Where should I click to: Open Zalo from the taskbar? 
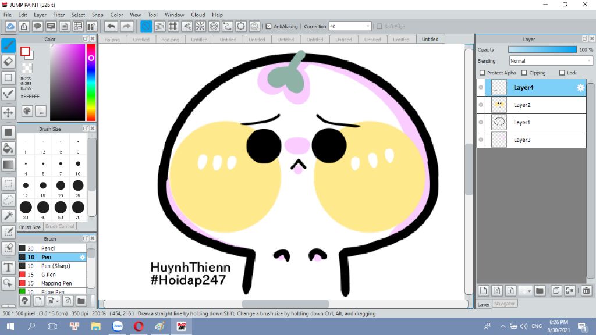pos(118,326)
